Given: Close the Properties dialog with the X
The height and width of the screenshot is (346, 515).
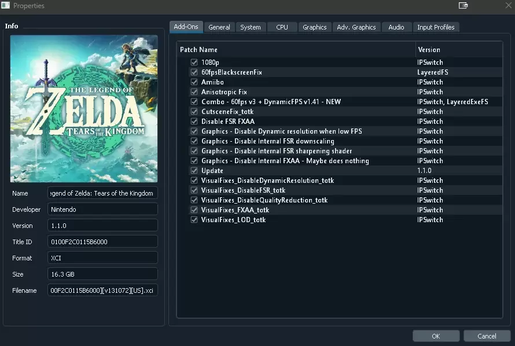Looking at the screenshot, I should [501, 6].
